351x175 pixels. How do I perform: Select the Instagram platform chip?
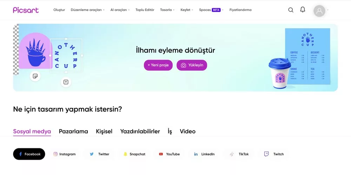point(65,154)
